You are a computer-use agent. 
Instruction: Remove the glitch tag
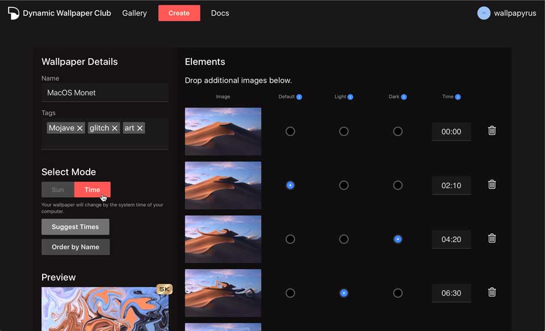(x=114, y=128)
